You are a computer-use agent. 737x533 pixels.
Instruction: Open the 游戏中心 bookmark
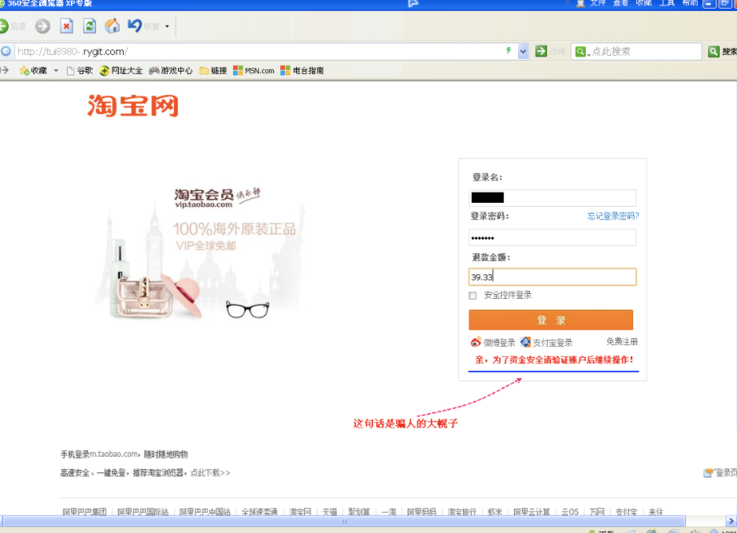click(x=171, y=71)
